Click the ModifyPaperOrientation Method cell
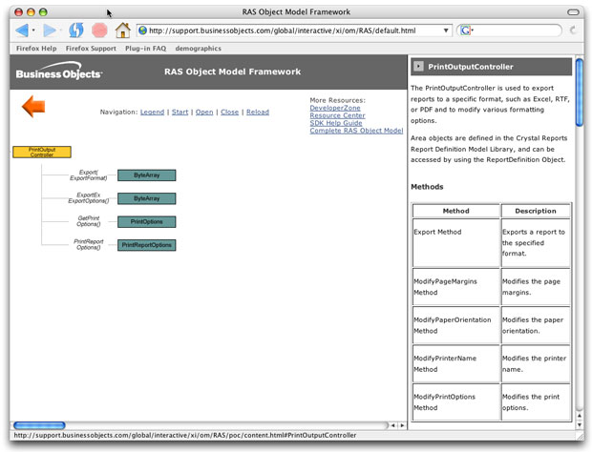The image size is (592, 452). 456,325
